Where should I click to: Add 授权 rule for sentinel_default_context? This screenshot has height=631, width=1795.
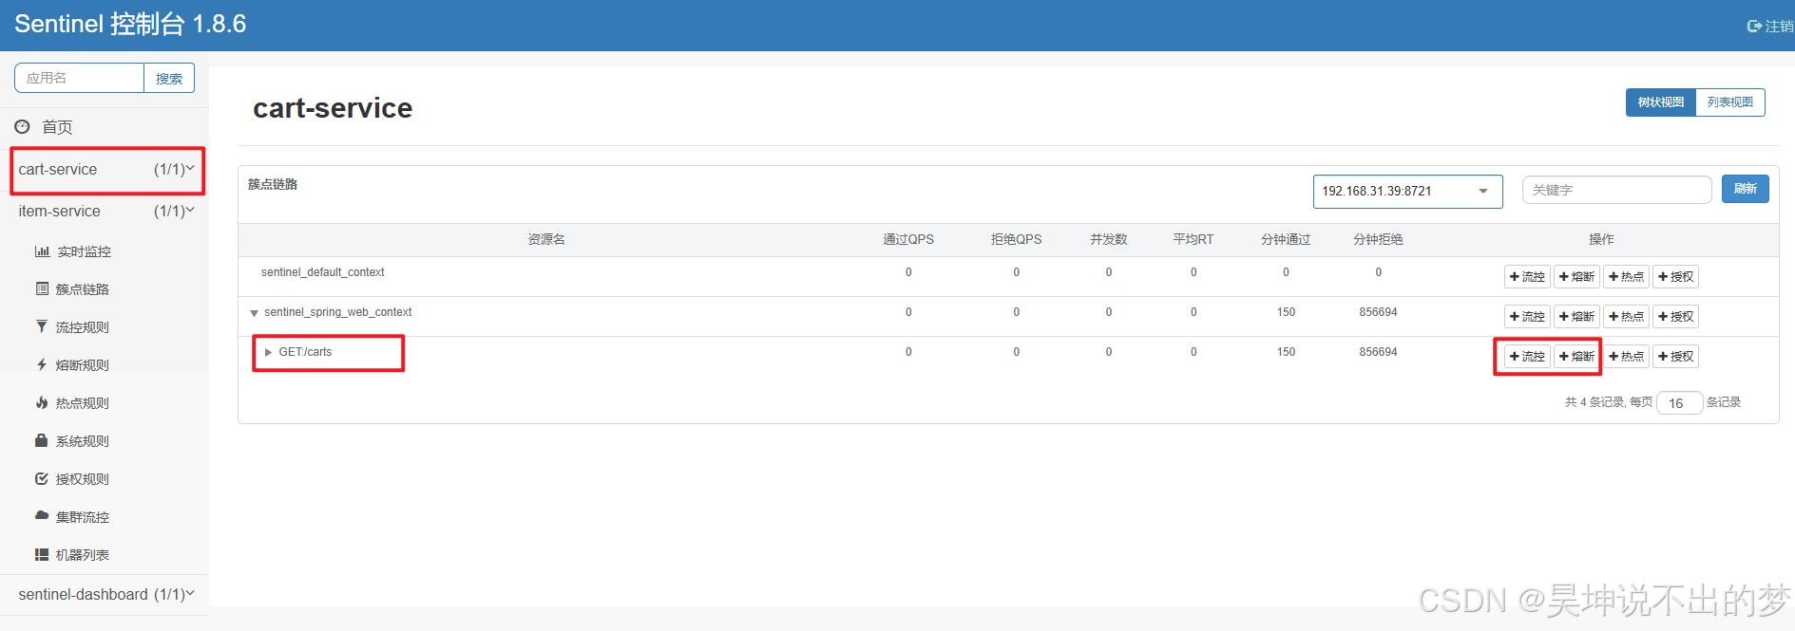[x=1675, y=277]
